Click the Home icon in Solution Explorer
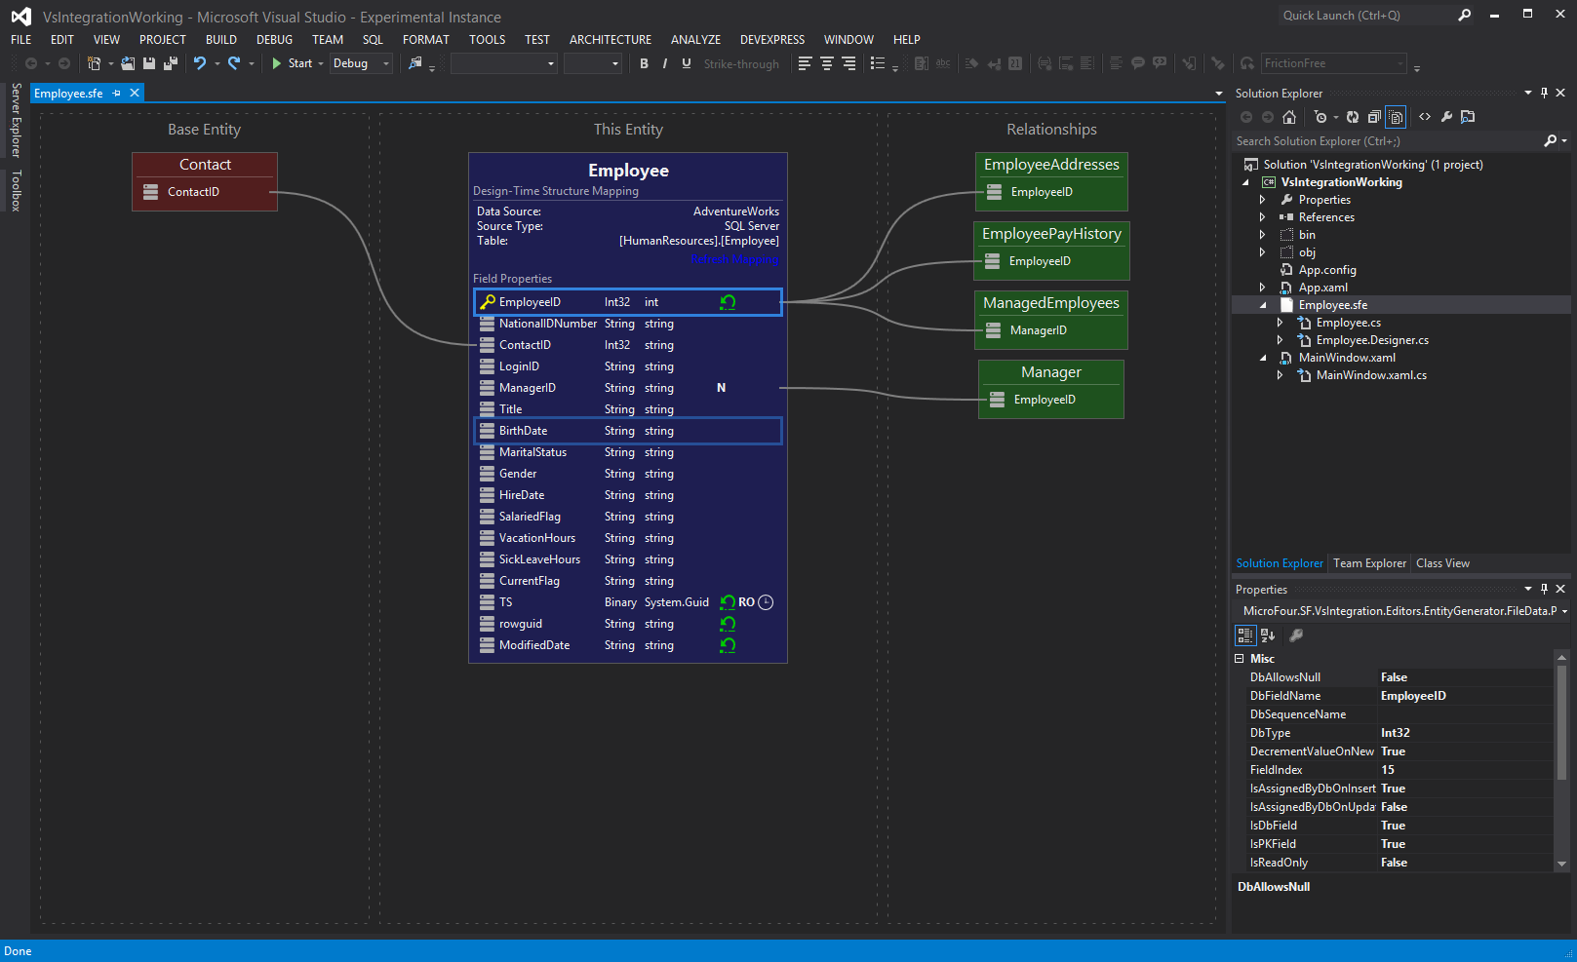The height and width of the screenshot is (962, 1577). tap(1289, 117)
